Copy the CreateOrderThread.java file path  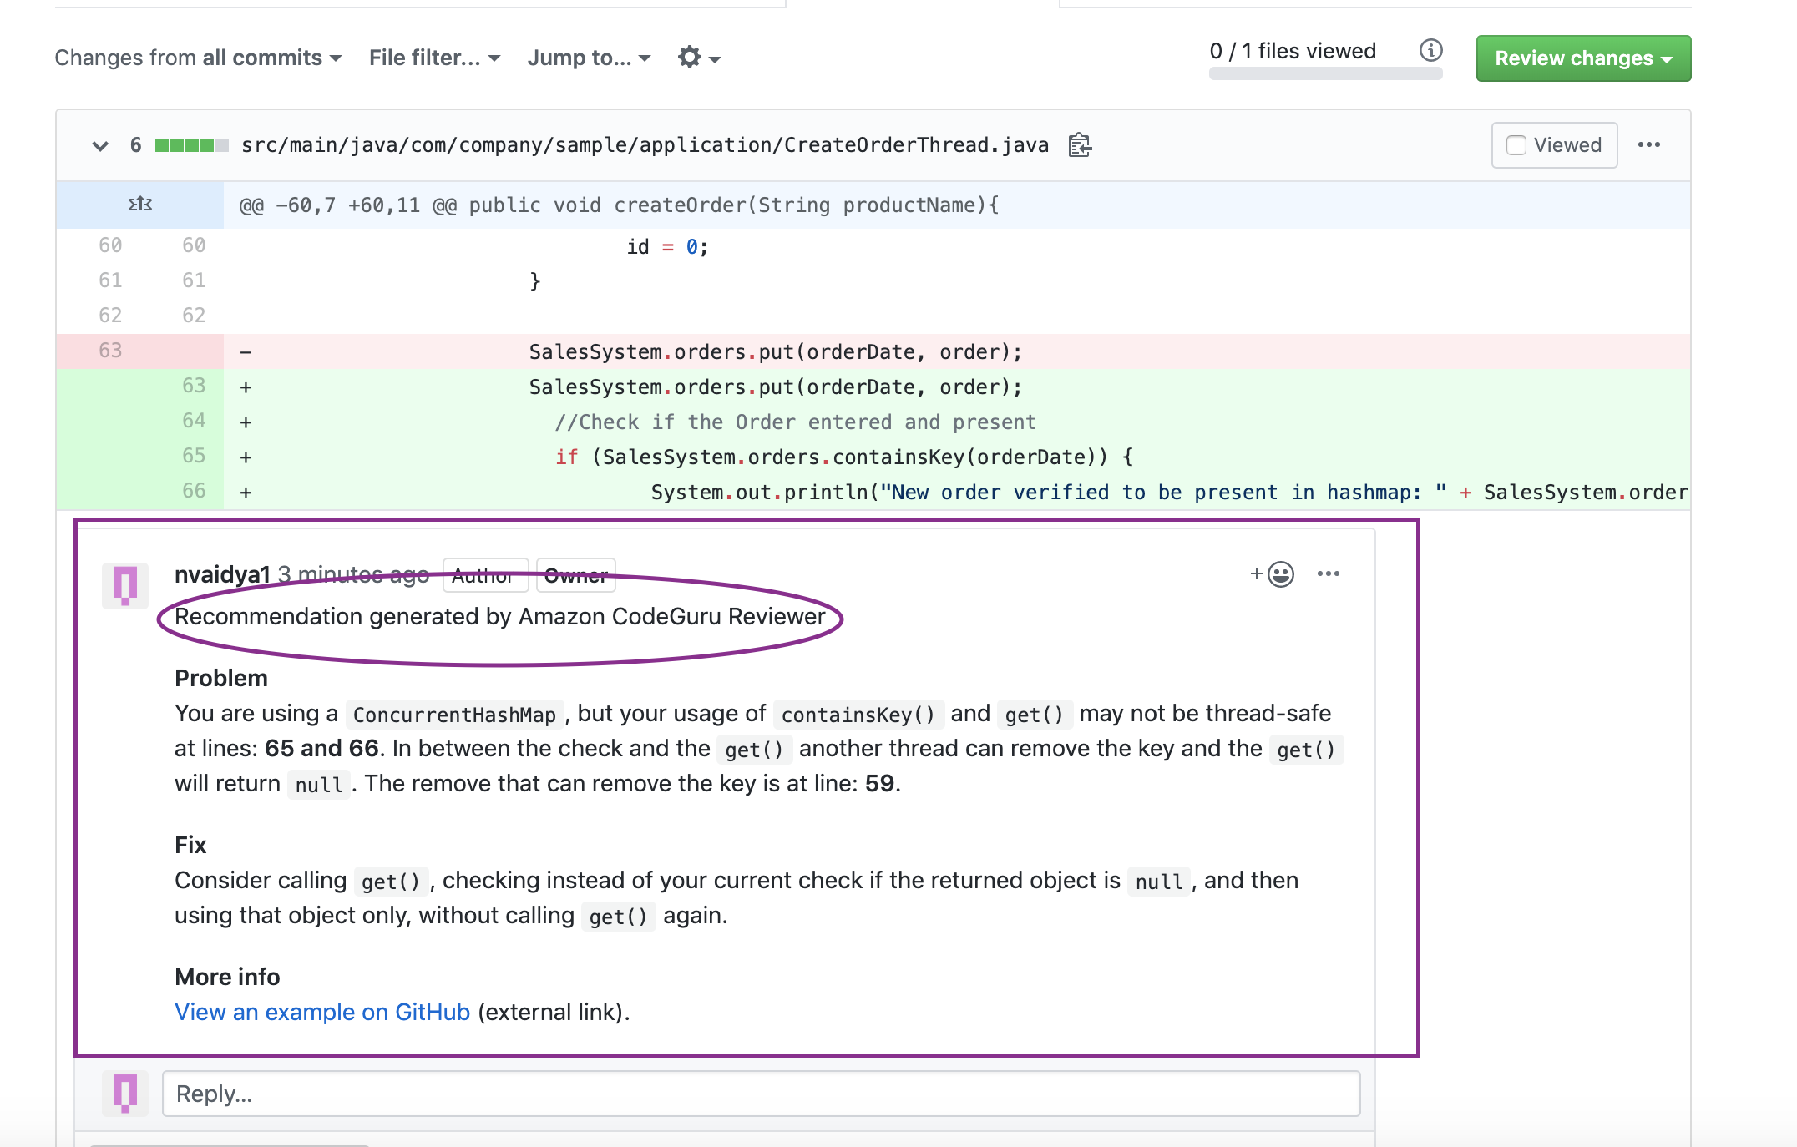(1080, 145)
